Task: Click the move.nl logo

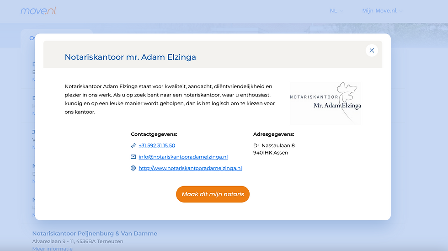Action: tap(38, 11)
